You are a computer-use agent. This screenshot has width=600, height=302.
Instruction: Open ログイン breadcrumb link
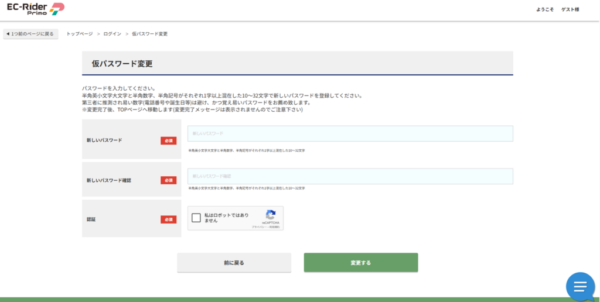112,34
